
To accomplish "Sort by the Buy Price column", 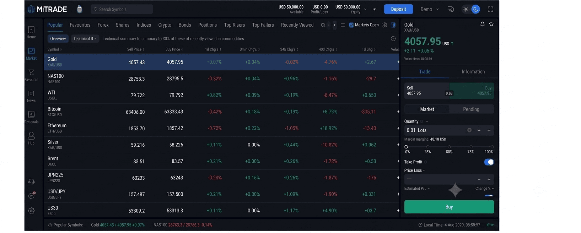I will [174, 49].
